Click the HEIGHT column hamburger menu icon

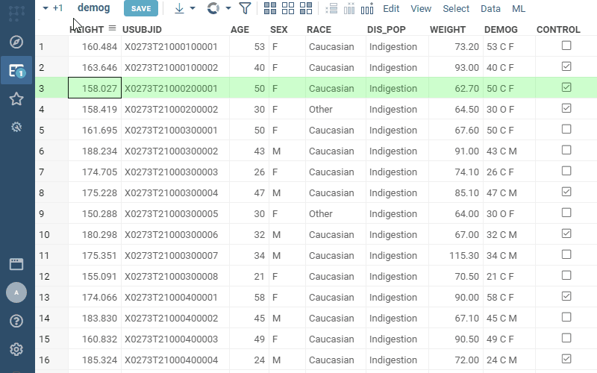[x=112, y=28]
